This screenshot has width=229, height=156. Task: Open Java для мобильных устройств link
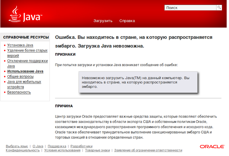pos(24,84)
